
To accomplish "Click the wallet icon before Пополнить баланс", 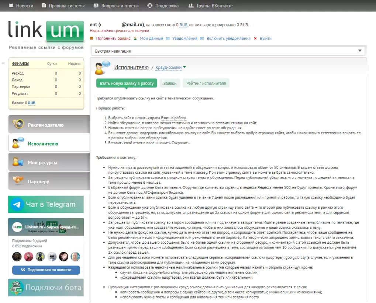I will tap(92, 38).
